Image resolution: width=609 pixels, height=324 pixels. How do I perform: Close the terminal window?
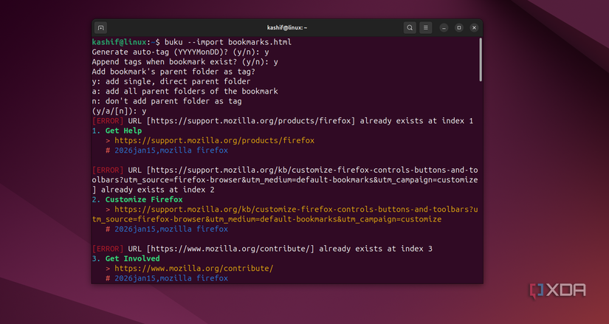(474, 27)
